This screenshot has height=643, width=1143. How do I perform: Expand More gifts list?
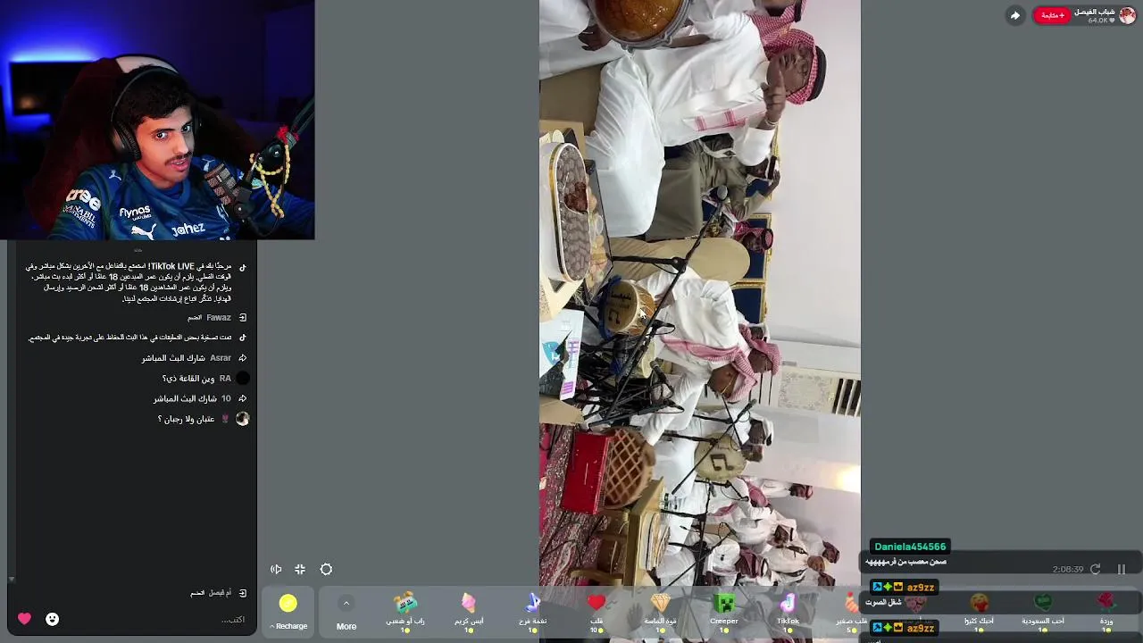click(x=346, y=613)
